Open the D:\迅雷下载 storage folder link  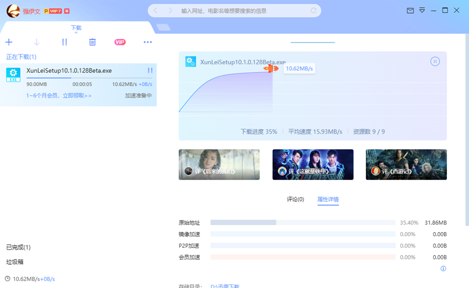[x=225, y=286]
